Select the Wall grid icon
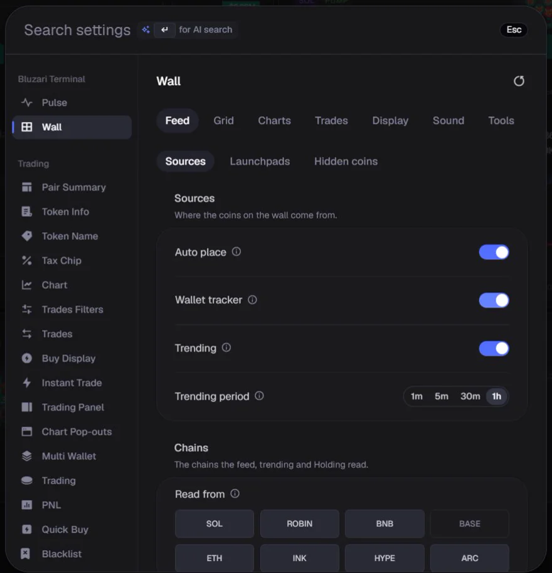Screen dimensions: 552x573 27,127
